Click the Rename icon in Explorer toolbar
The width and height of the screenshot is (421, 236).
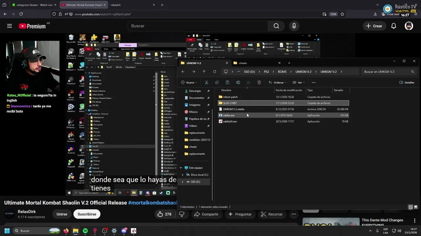click(x=238, y=83)
